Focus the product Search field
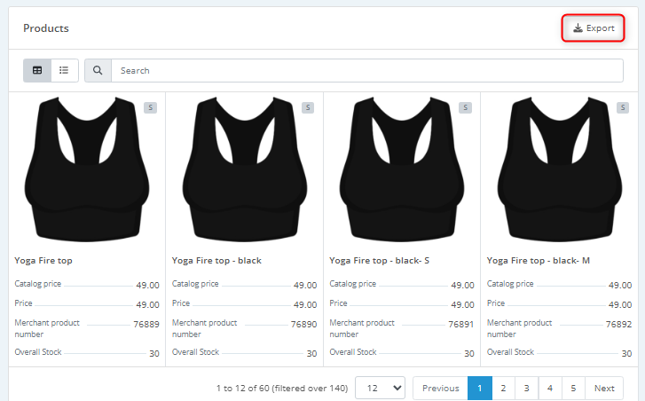645x401 pixels. [367, 70]
